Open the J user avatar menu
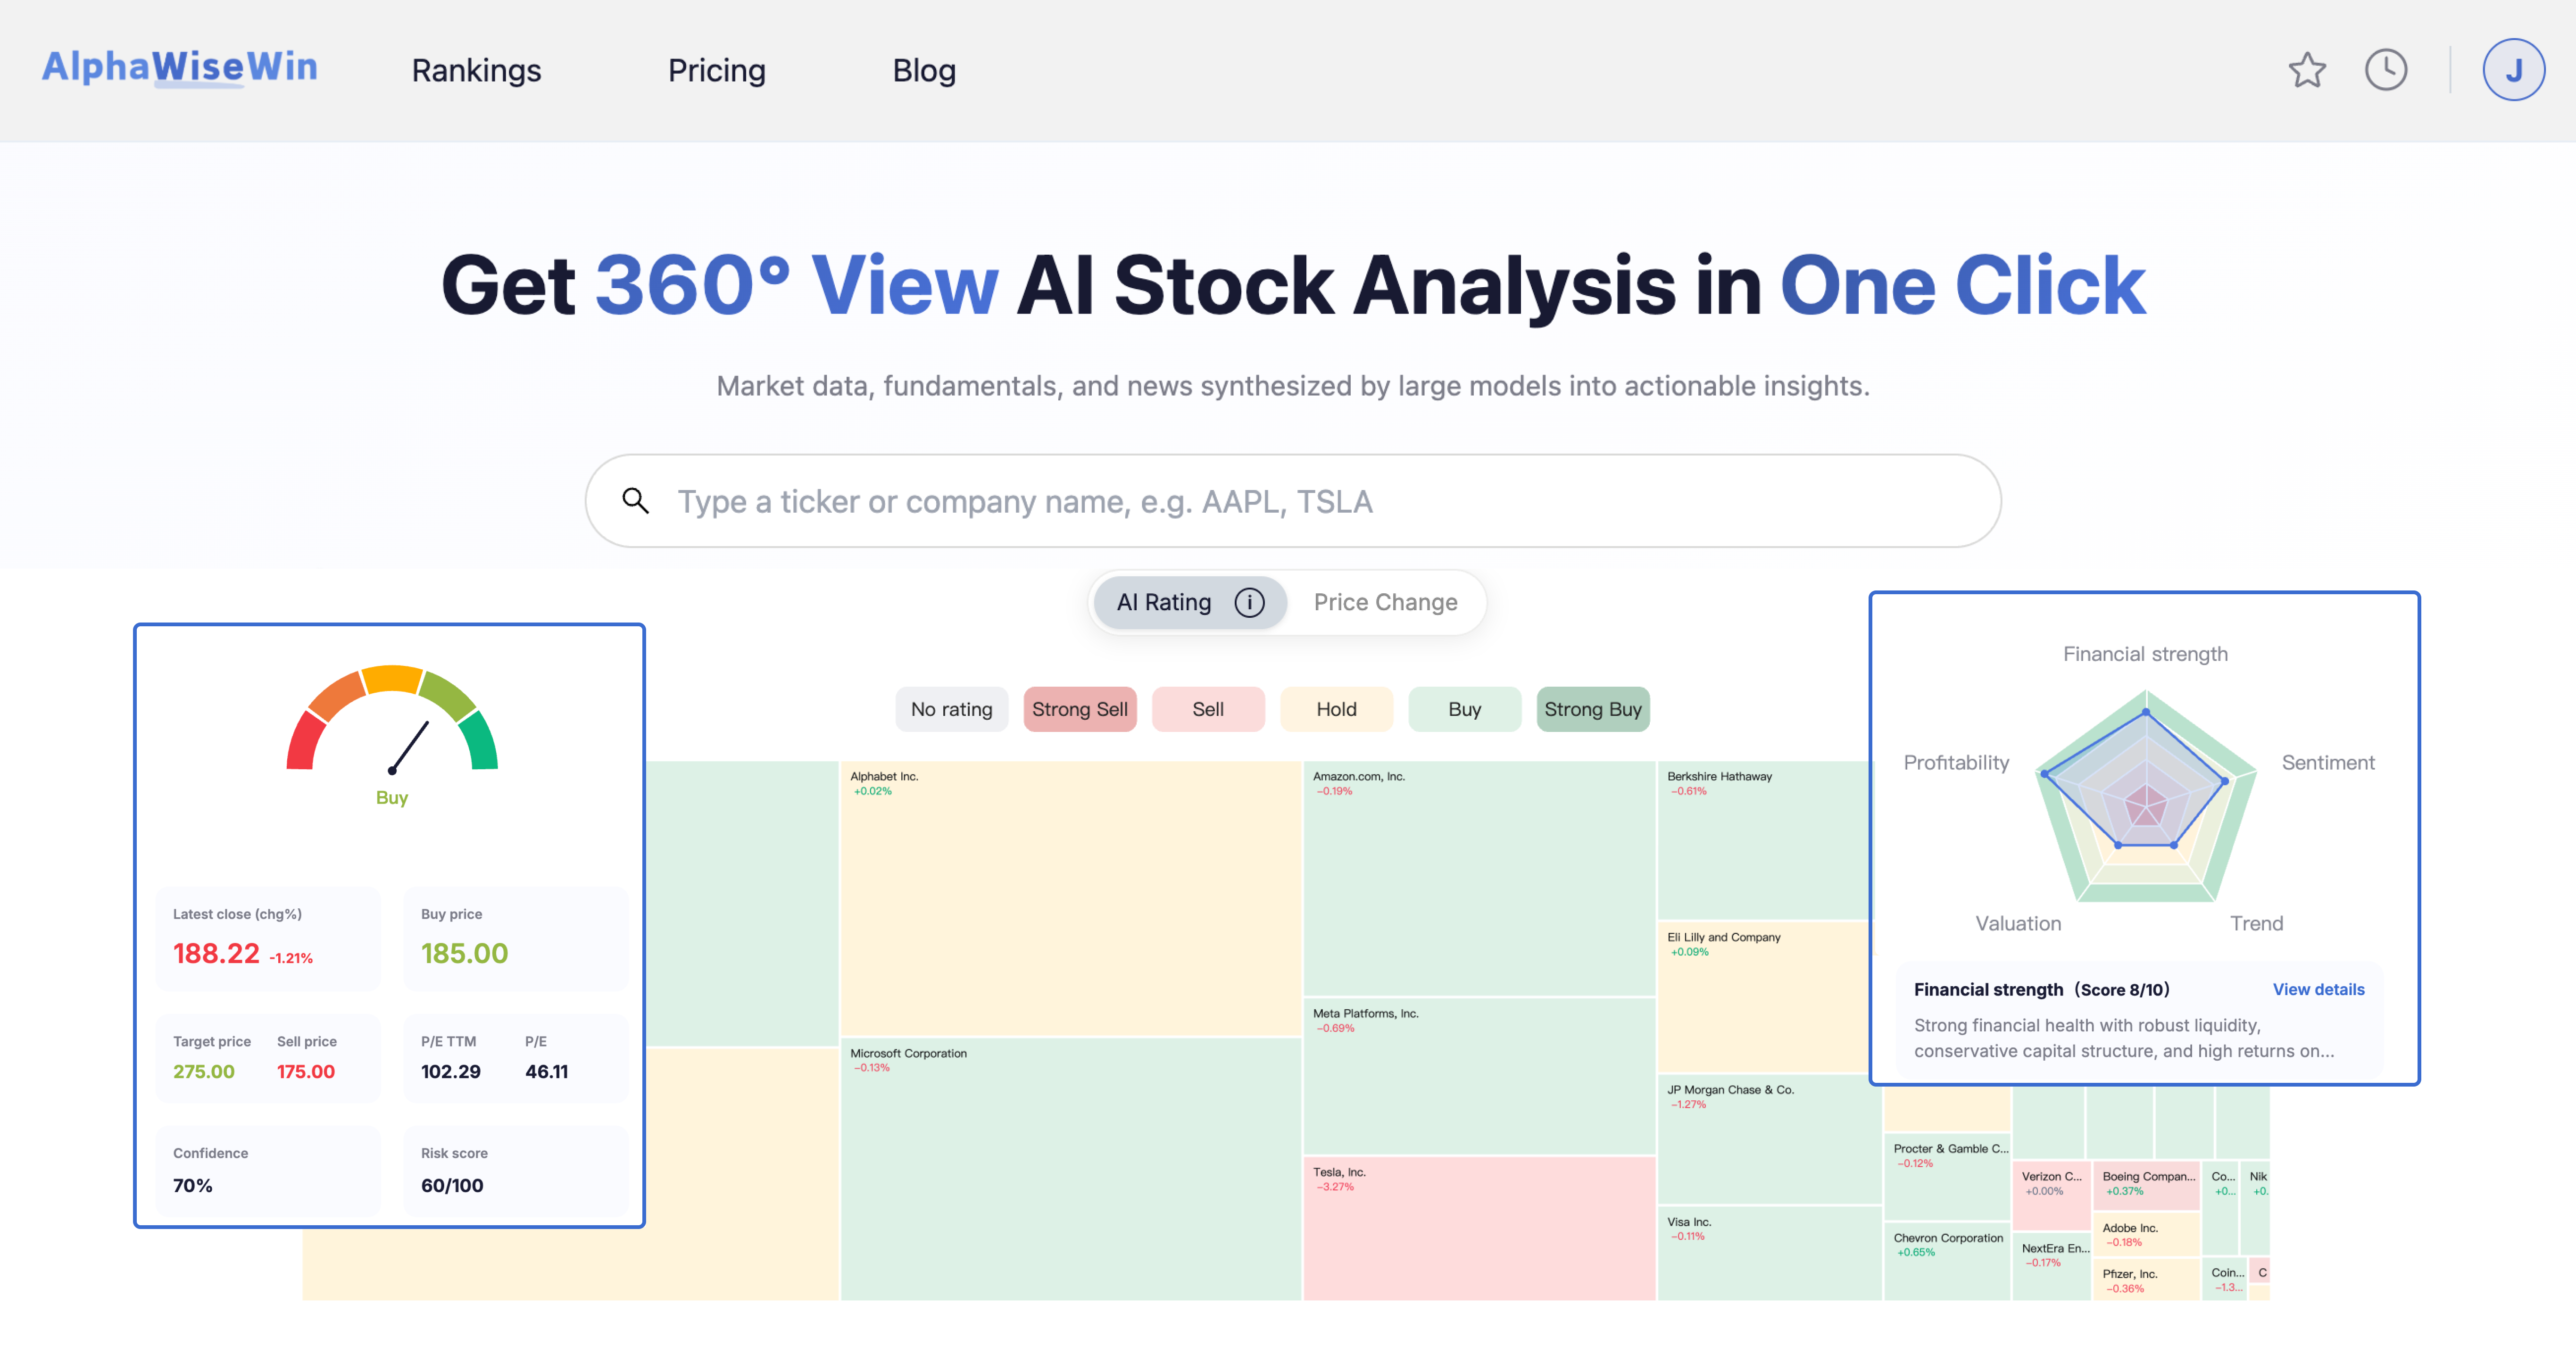2576x1362 pixels. pos(2513,70)
